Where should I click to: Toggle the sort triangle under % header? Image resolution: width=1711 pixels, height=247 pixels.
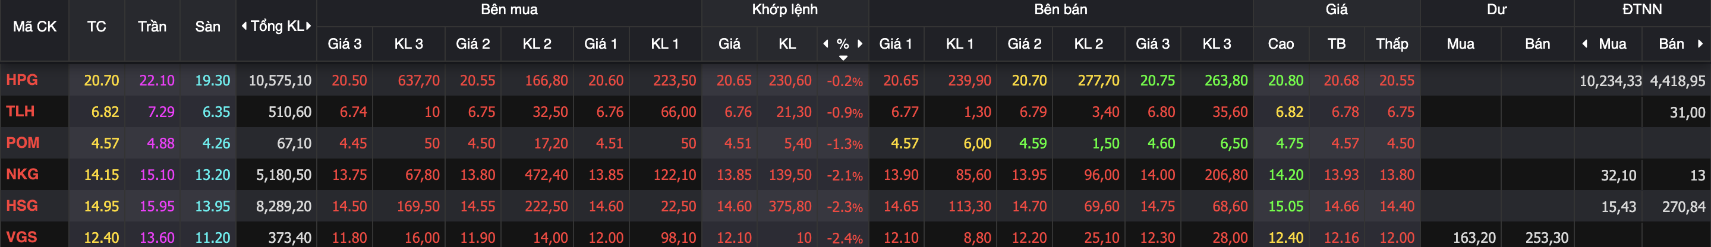[x=843, y=58]
